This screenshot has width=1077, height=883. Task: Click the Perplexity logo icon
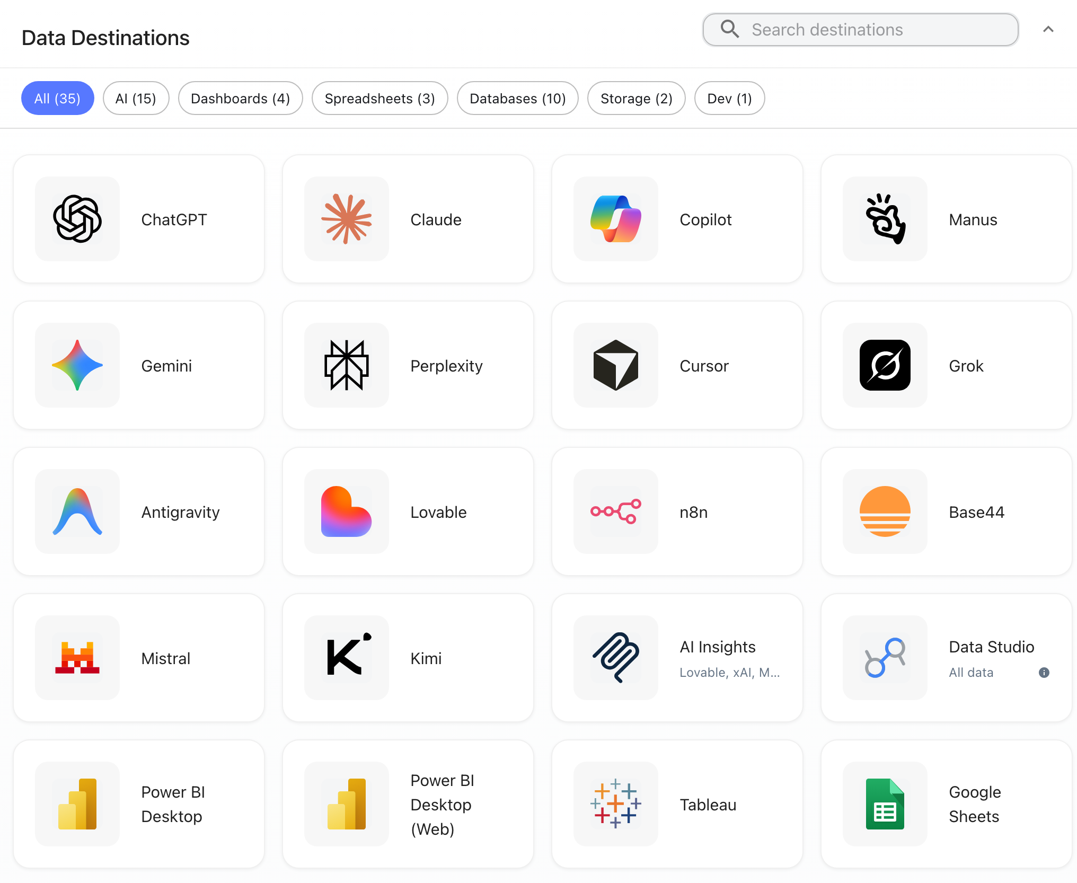347,365
